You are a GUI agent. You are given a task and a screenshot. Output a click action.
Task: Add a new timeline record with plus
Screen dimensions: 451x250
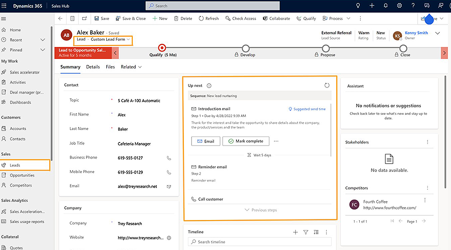tap(295, 232)
